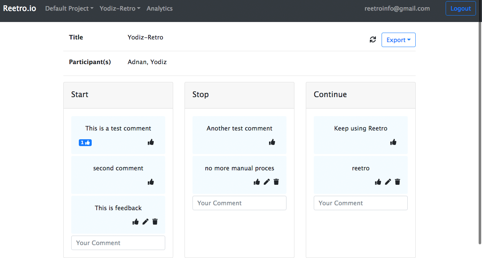
Task: Like the 'This is a test comment' card
Action: click(x=151, y=142)
